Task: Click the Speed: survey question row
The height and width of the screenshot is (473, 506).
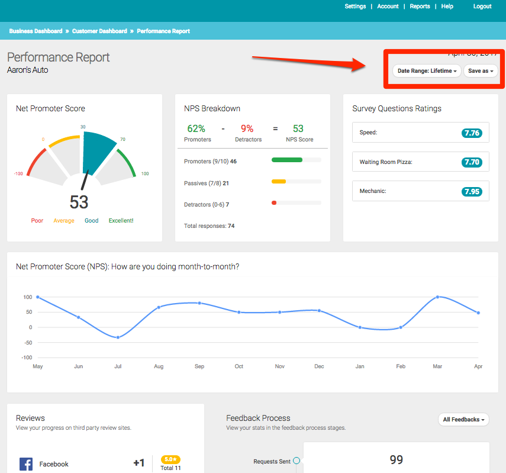Action: coord(421,133)
